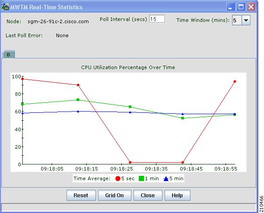Click the 09:18:55 time axis label
Screen dimensions: 264x213
pyautogui.click(x=226, y=169)
